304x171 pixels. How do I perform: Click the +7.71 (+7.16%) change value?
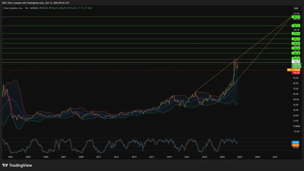pyautogui.click(x=85, y=8)
